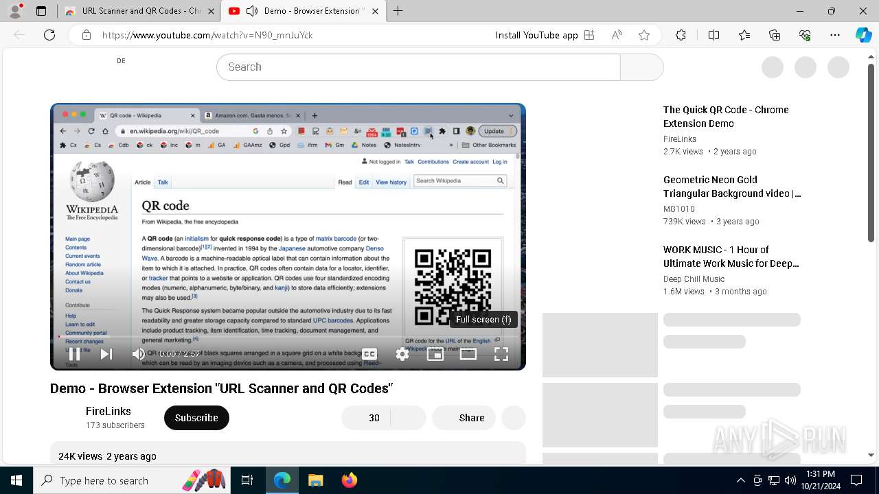879x494 pixels.
Task: Mute the video player volume
Action: tap(139, 354)
